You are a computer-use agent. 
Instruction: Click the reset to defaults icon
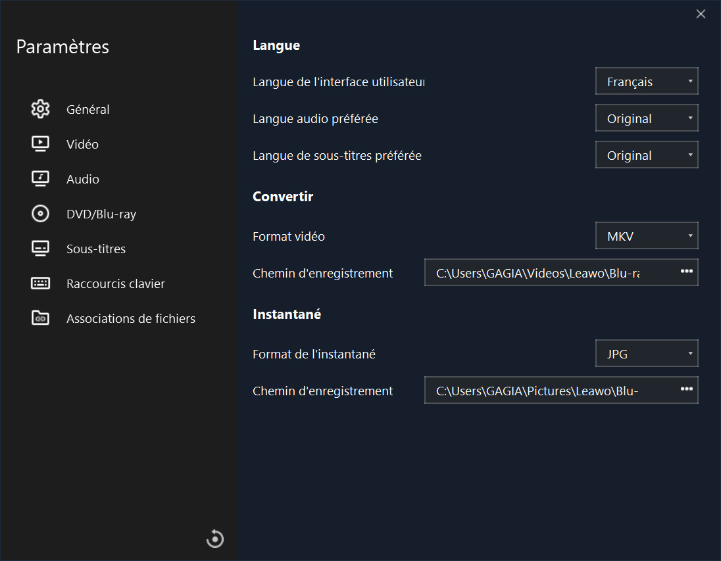click(x=215, y=539)
